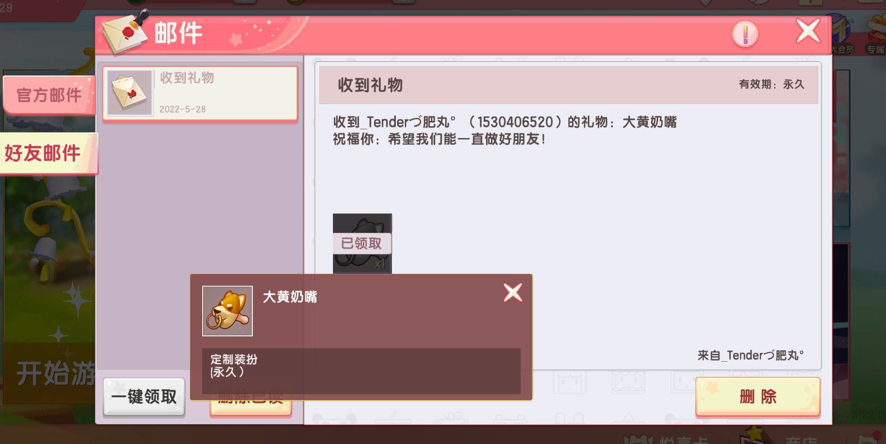Screen dimensions: 886x444
Task: Close the mail window with the X
Action: tap(808, 31)
